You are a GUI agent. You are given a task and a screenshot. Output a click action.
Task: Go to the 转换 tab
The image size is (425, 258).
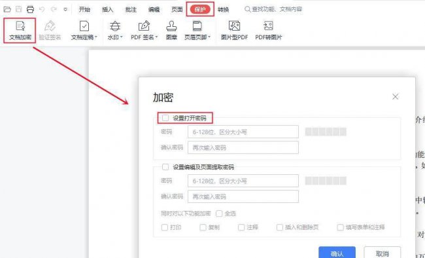(x=224, y=10)
